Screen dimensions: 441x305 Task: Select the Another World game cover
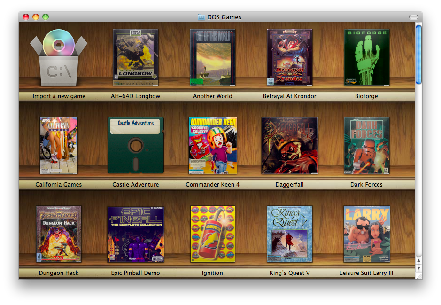click(x=213, y=57)
